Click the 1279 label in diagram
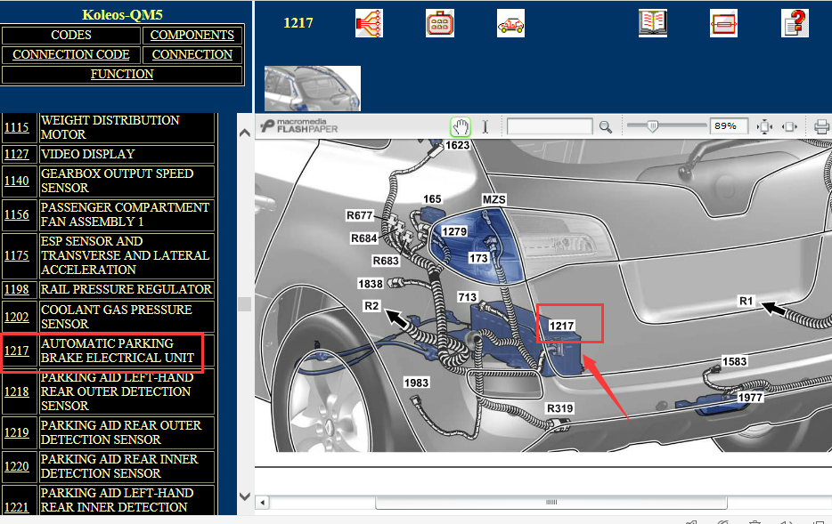Screen dimensions: 832x524 454,231
